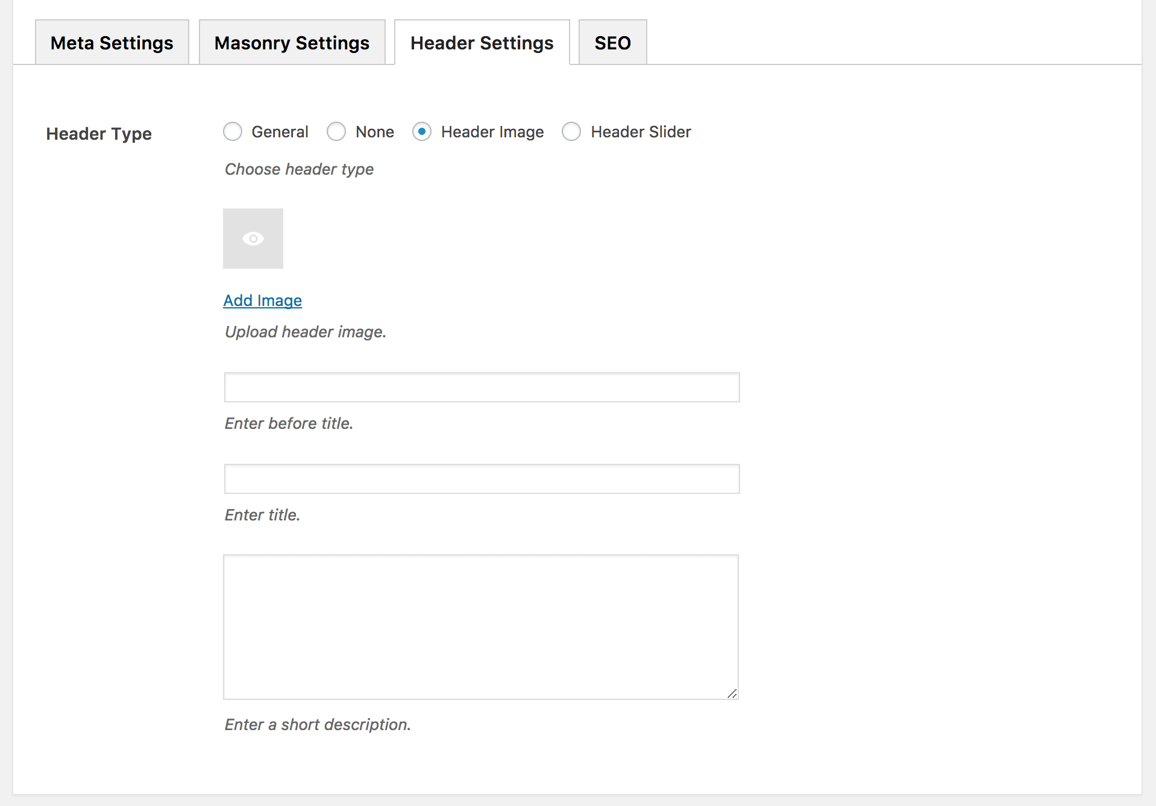Viewport: 1156px width, 806px height.
Task: Click the "None" option label text
Action: (374, 132)
